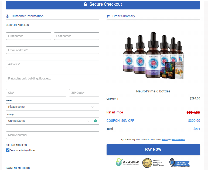
Task: Click the Secure Checkout banner title
Action: pos(105,4)
